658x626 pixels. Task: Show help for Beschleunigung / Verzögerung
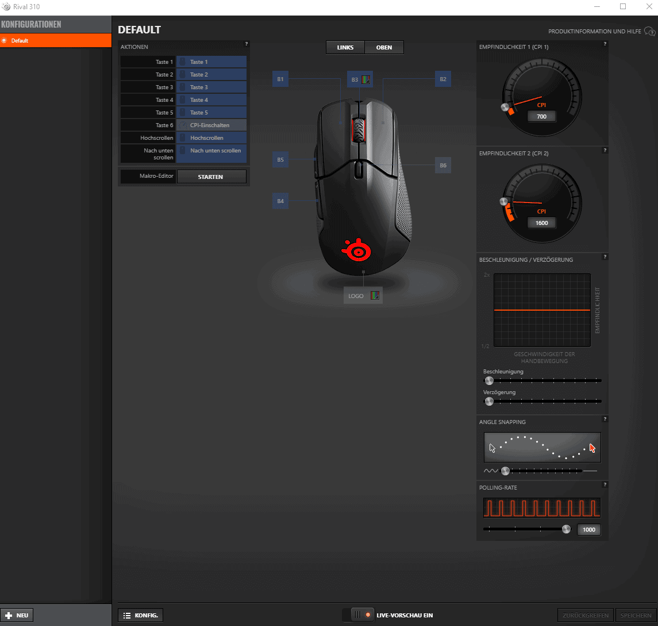(x=605, y=257)
